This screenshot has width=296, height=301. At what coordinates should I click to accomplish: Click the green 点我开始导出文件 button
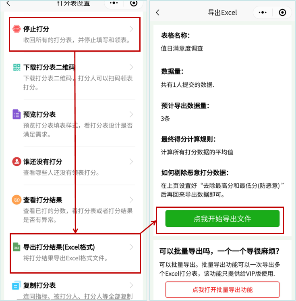click(222, 219)
